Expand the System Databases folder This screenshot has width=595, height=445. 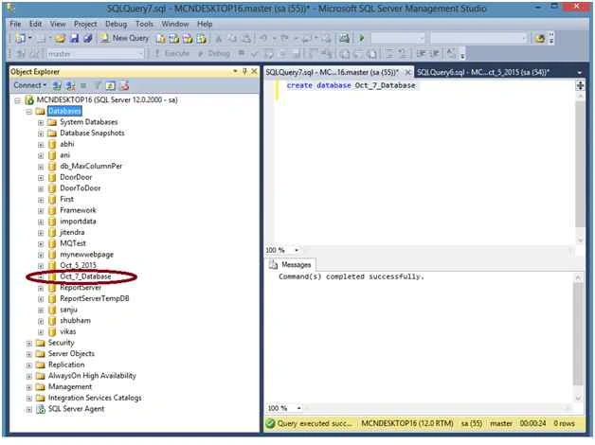(x=41, y=123)
